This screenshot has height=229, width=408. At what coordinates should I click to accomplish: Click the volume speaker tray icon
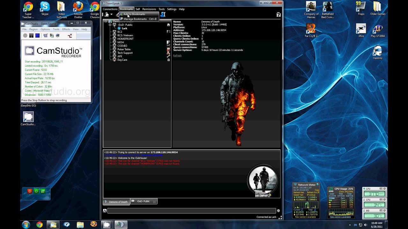365,225
